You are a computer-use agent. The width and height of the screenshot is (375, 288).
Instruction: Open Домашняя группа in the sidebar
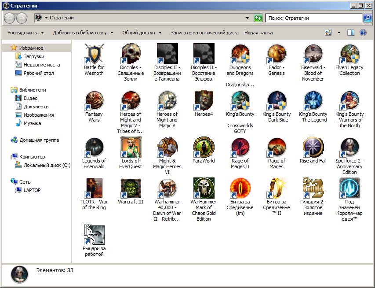tap(39, 140)
